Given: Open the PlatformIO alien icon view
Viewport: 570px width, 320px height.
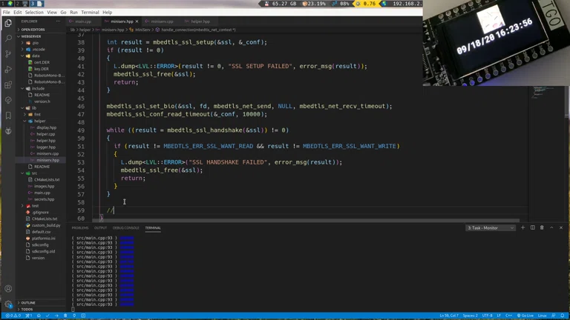Looking at the screenshot, I should (8, 131).
